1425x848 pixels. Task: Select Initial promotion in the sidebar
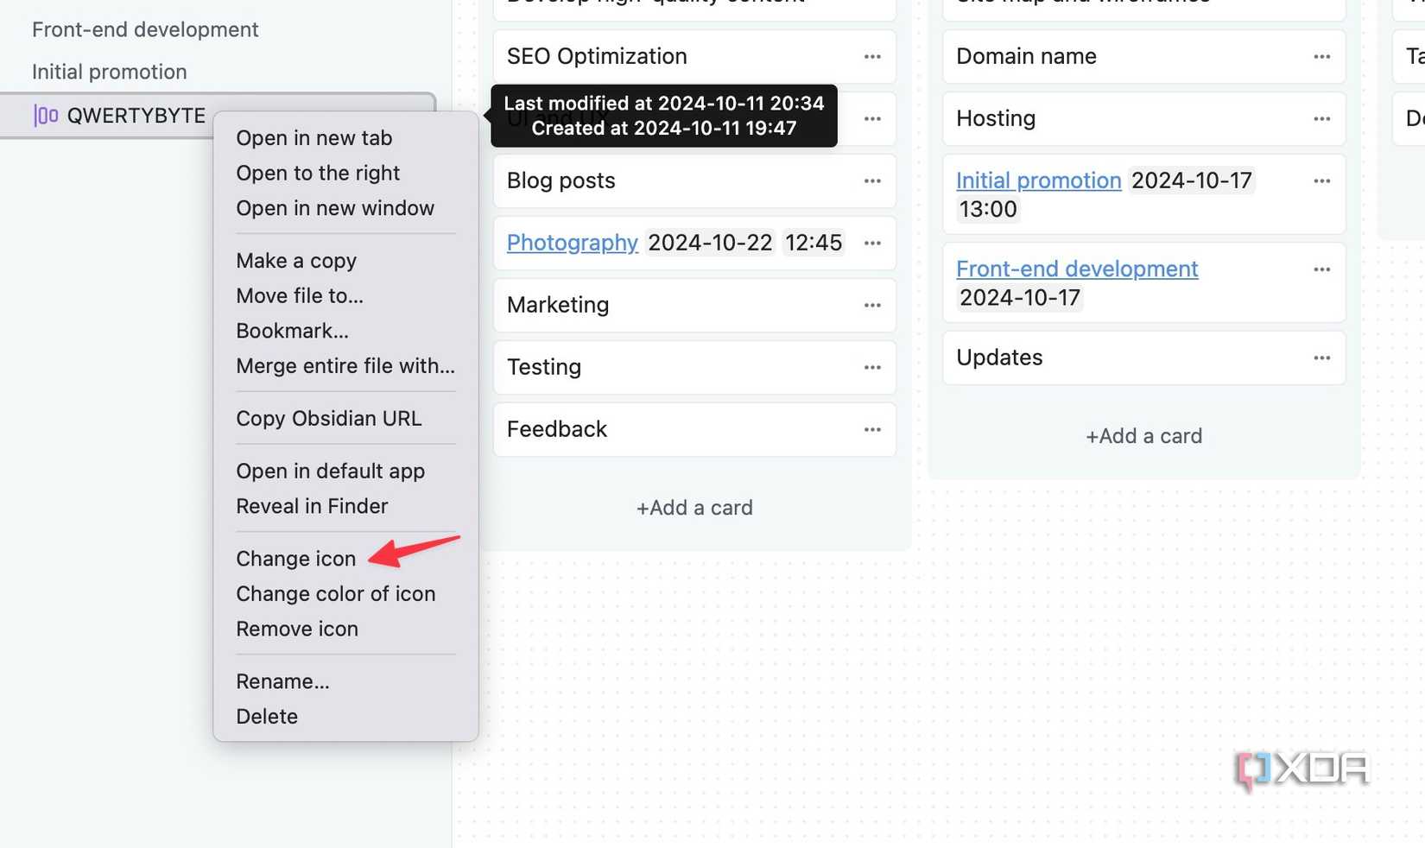click(109, 71)
